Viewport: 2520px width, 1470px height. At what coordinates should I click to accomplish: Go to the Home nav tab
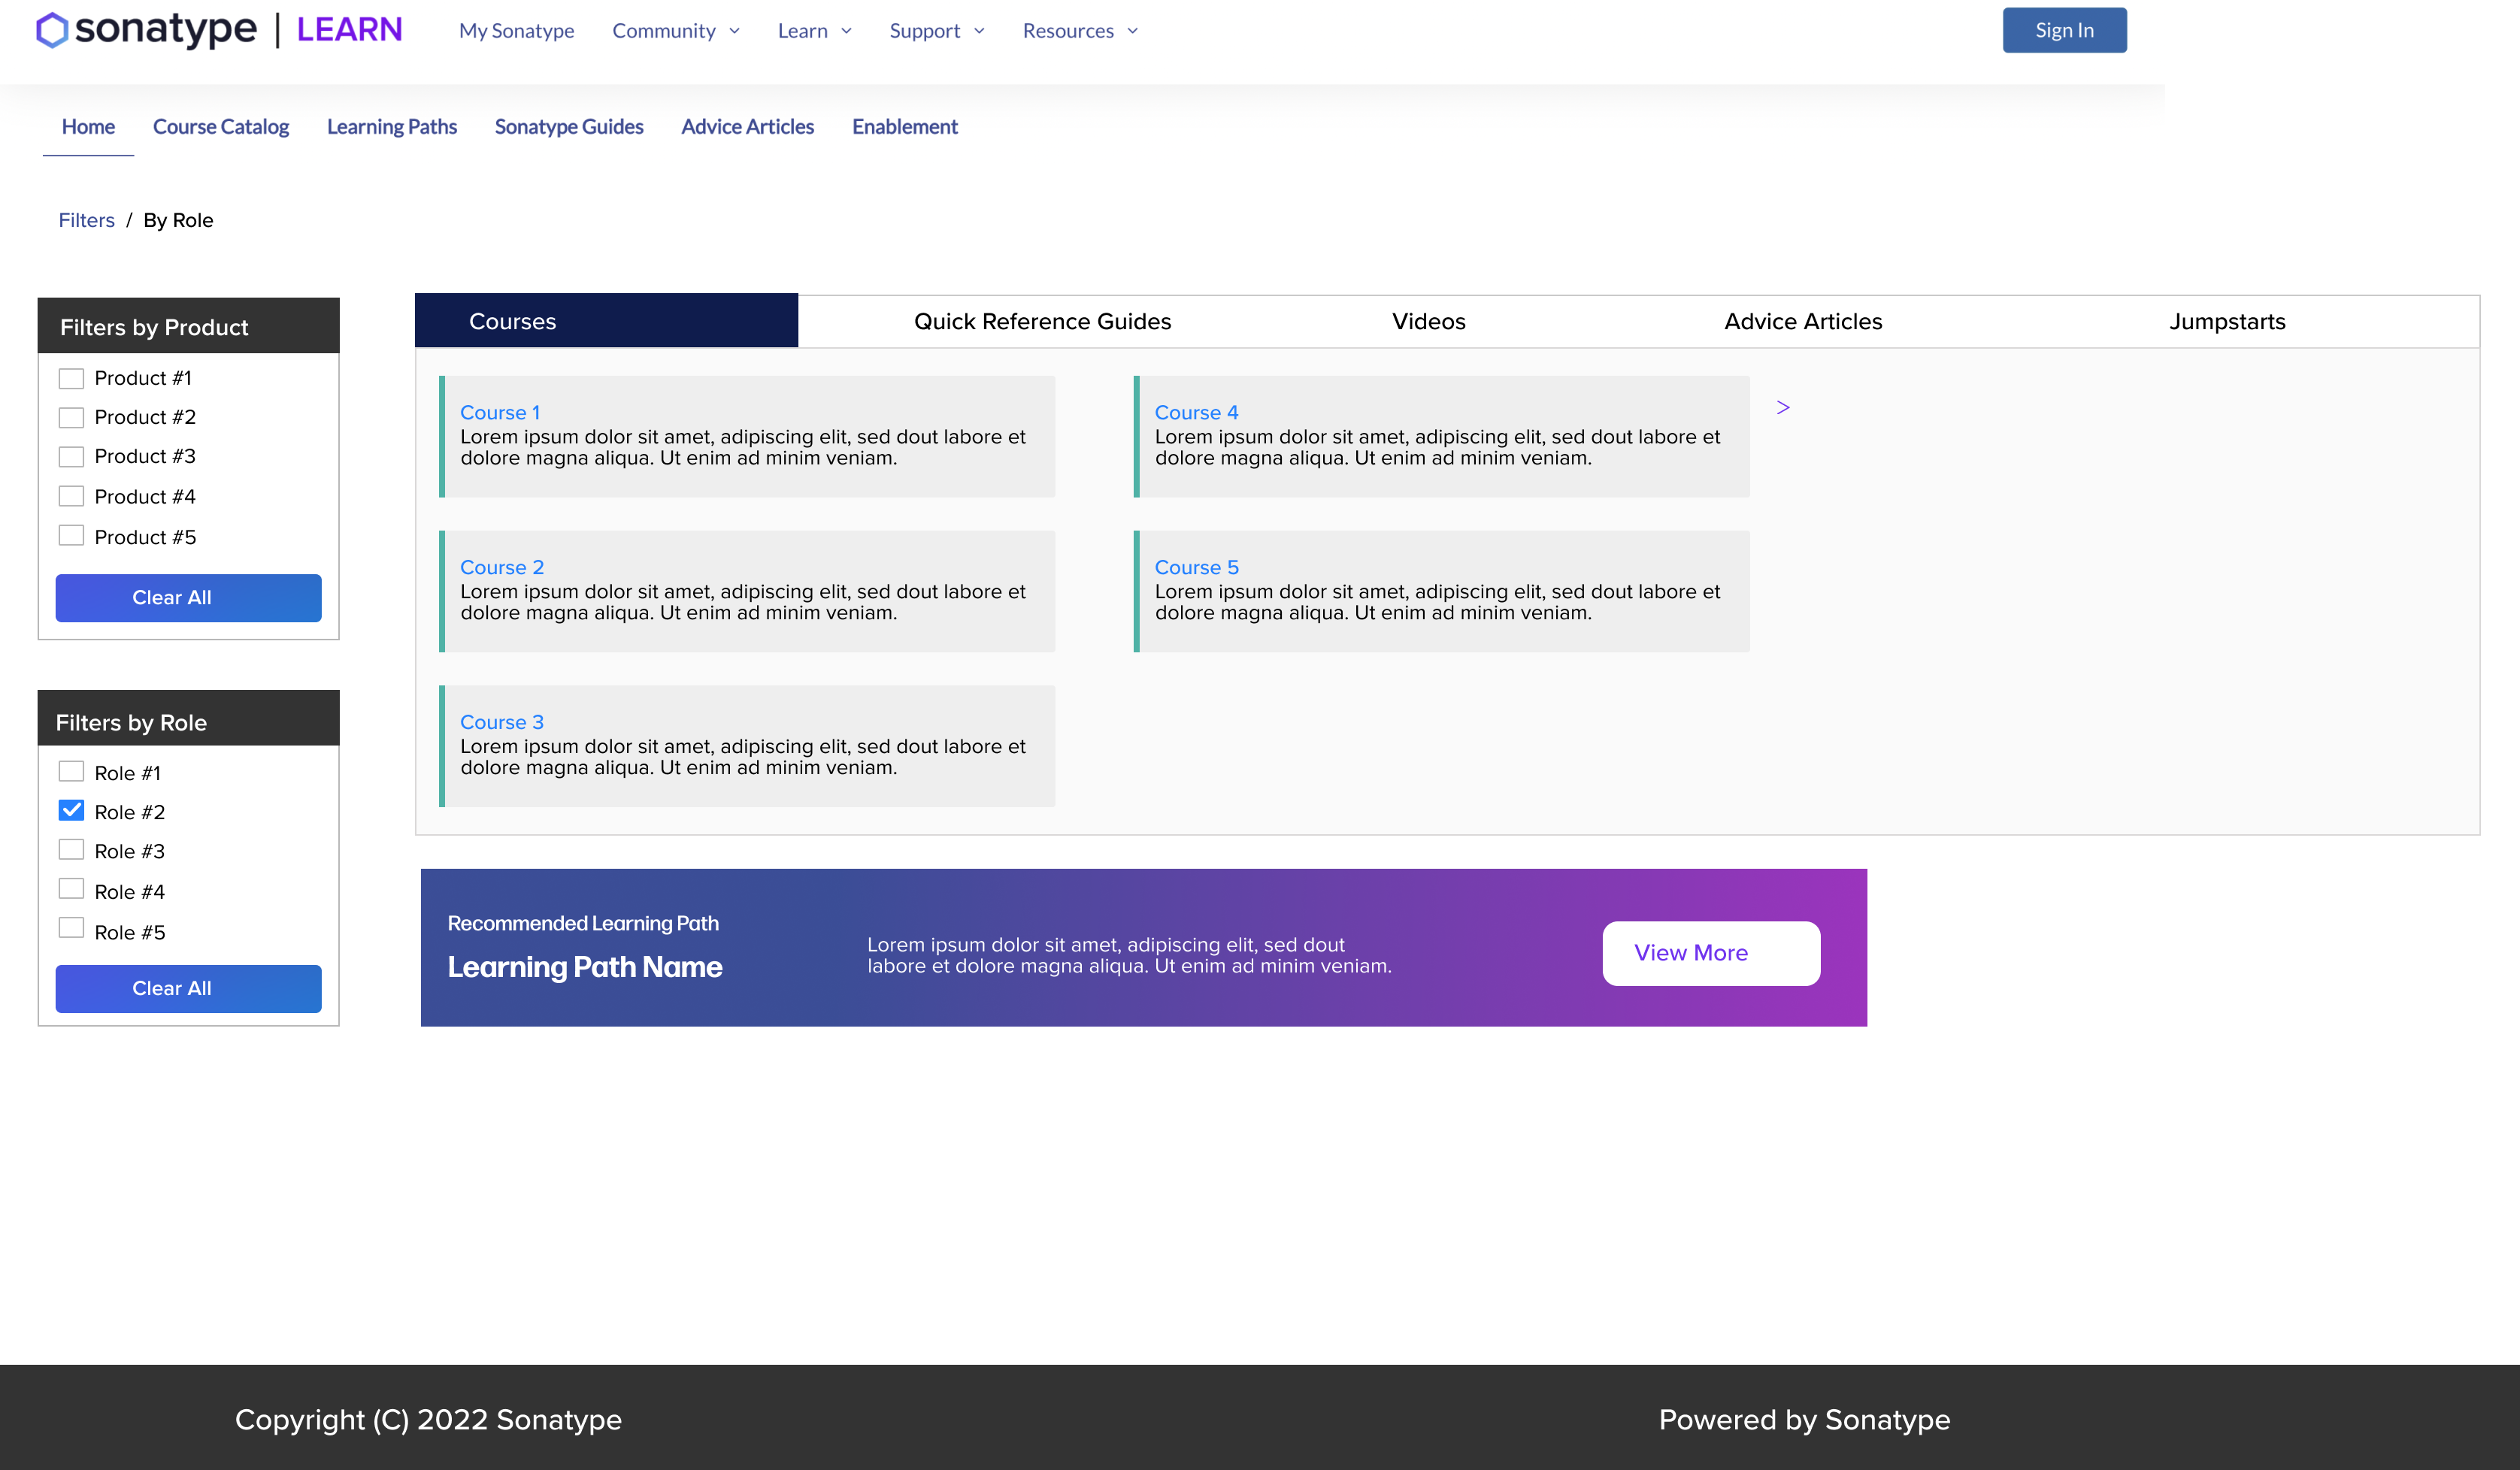(88, 127)
